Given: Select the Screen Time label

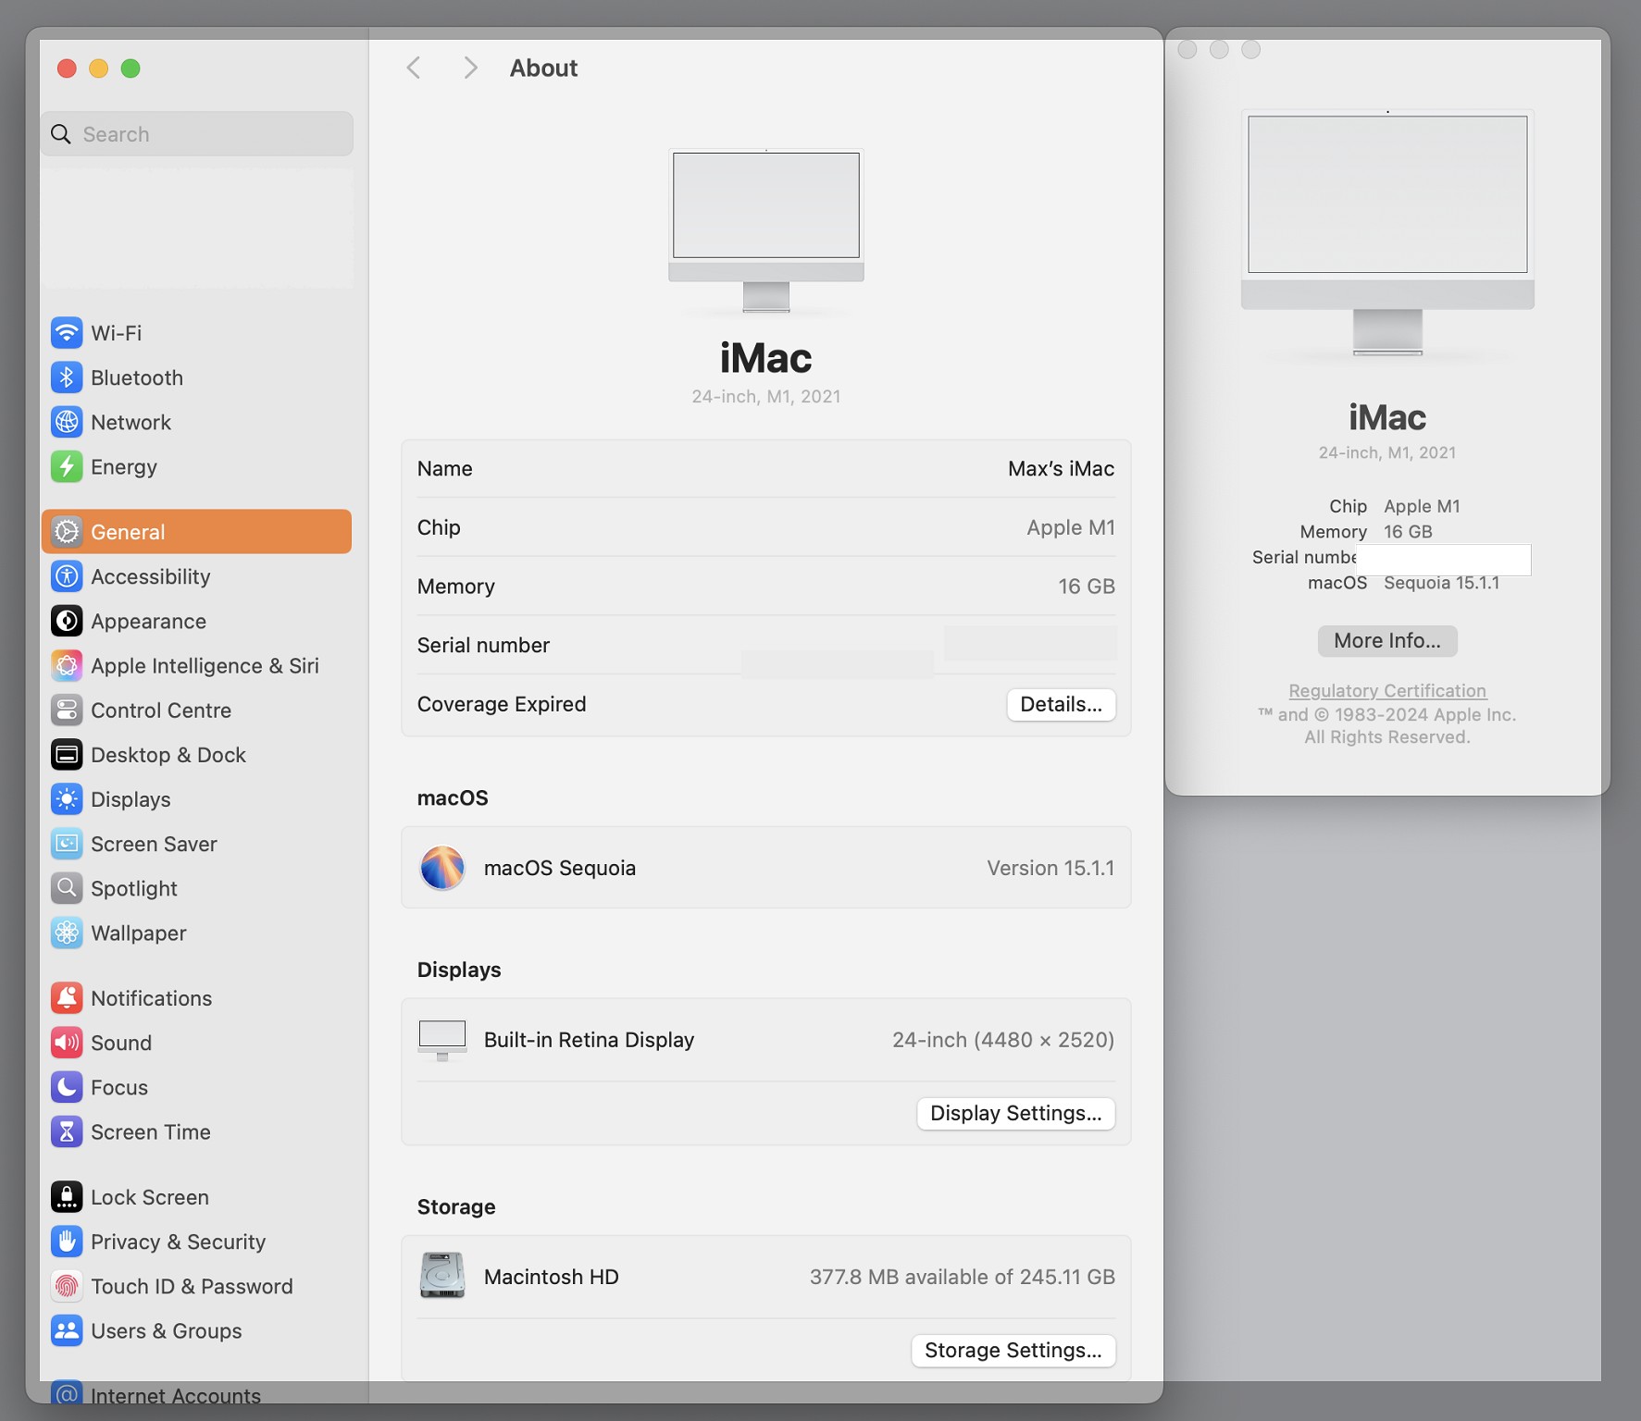Looking at the screenshot, I should 151,1131.
